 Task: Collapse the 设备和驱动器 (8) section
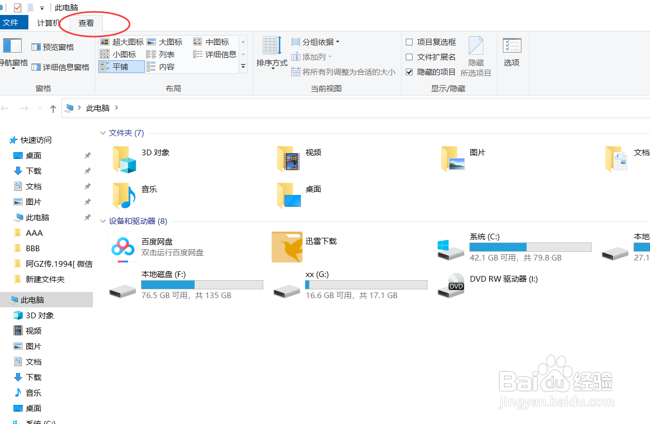pyautogui.click(x=103, y=221)
